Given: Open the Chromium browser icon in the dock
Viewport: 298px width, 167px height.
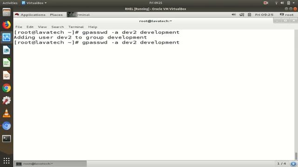Looking at the screenshot, I should click(x=7, y=126).
